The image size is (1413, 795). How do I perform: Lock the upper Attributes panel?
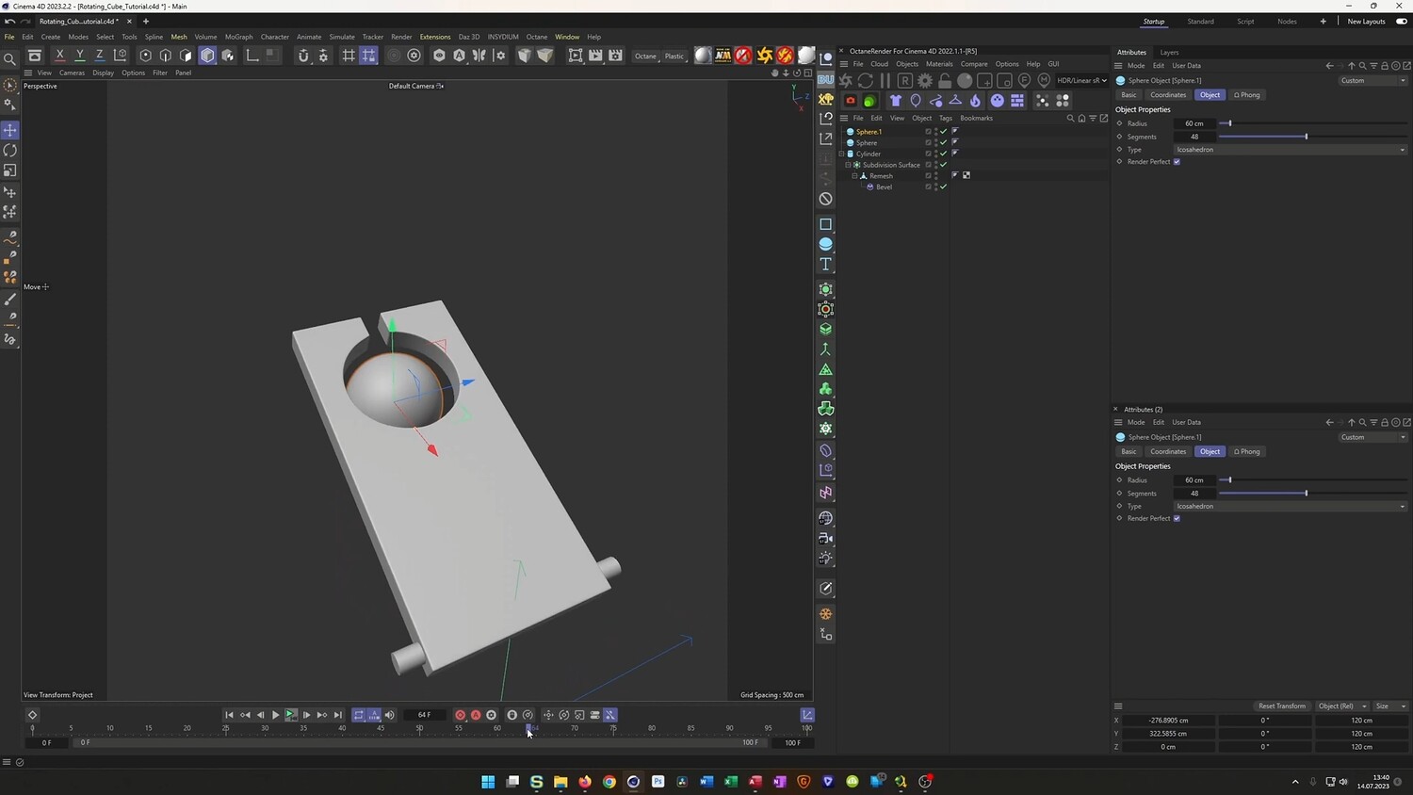point(1385,66)
